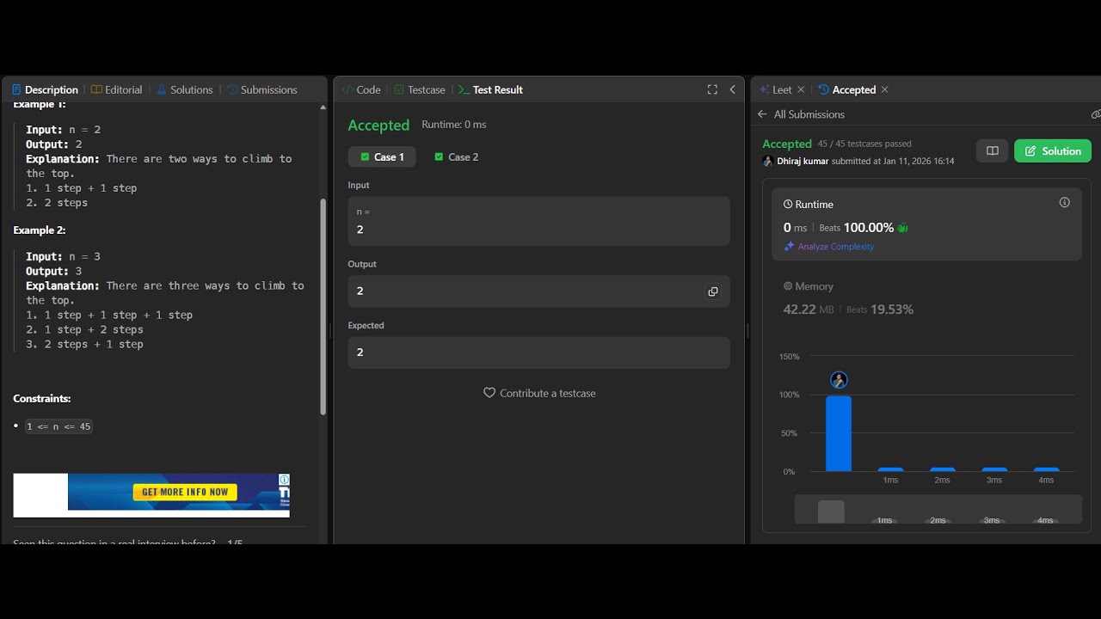The height and width of the screenshot is (619, 1101).
Task: Click the 'Constraints:' heading
Action: pos(42,399)
